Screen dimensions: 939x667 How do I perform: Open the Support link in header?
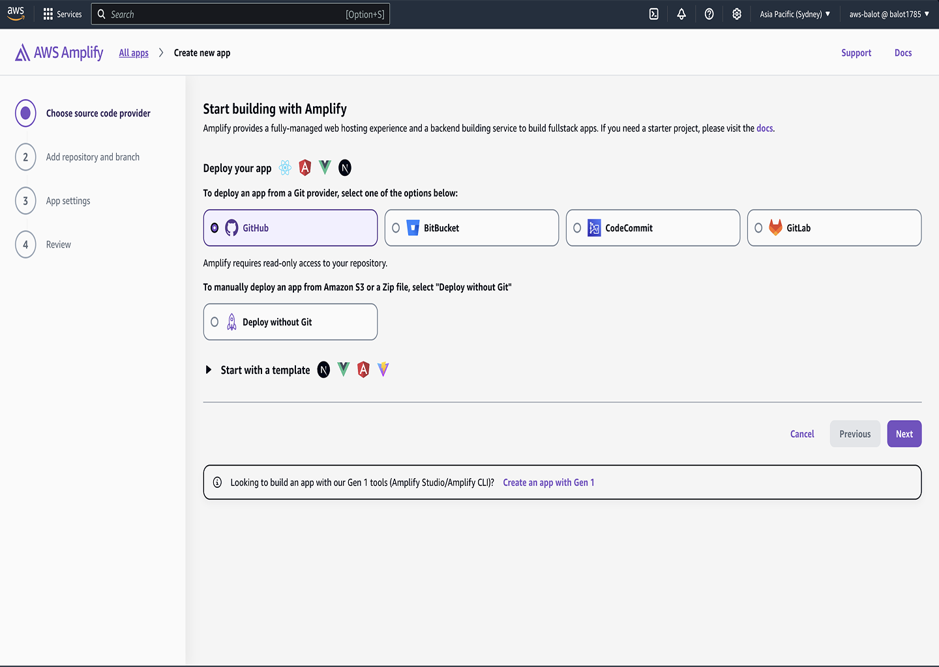point(856,53)
